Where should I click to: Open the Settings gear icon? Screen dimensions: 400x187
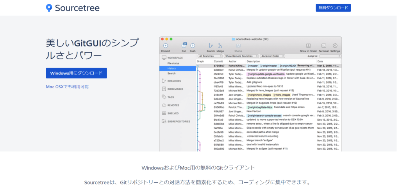pyautogui.click(x=335, y=46)
